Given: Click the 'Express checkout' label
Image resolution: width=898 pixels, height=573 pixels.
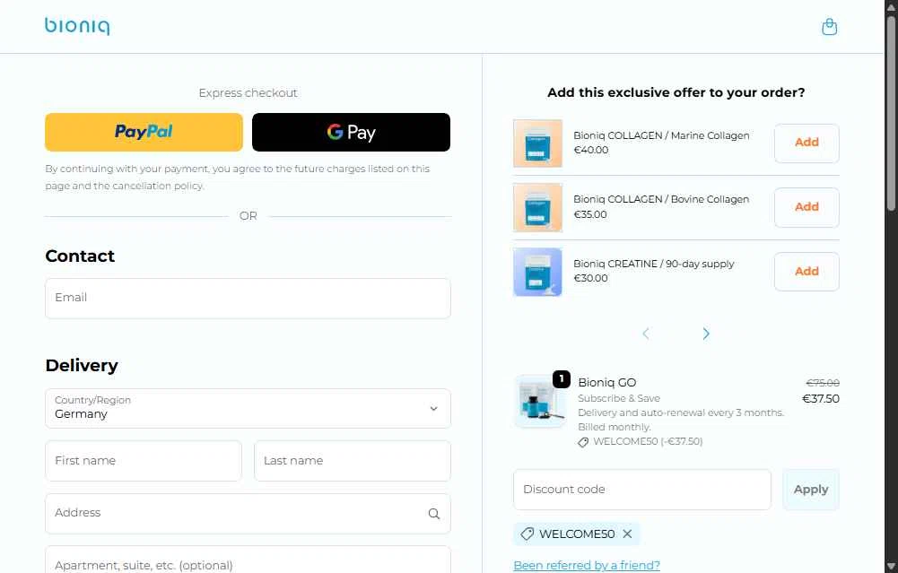Looking at the screenshot, I should [x=248, y=92].
